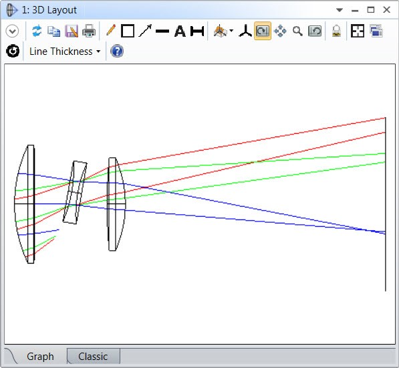Lock the window with the padlock icon
This screenshot has width=399, height=368.
[x=336, y=31]
